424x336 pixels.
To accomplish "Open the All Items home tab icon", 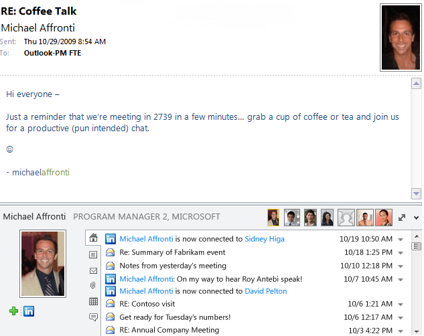I will point(93,238).
